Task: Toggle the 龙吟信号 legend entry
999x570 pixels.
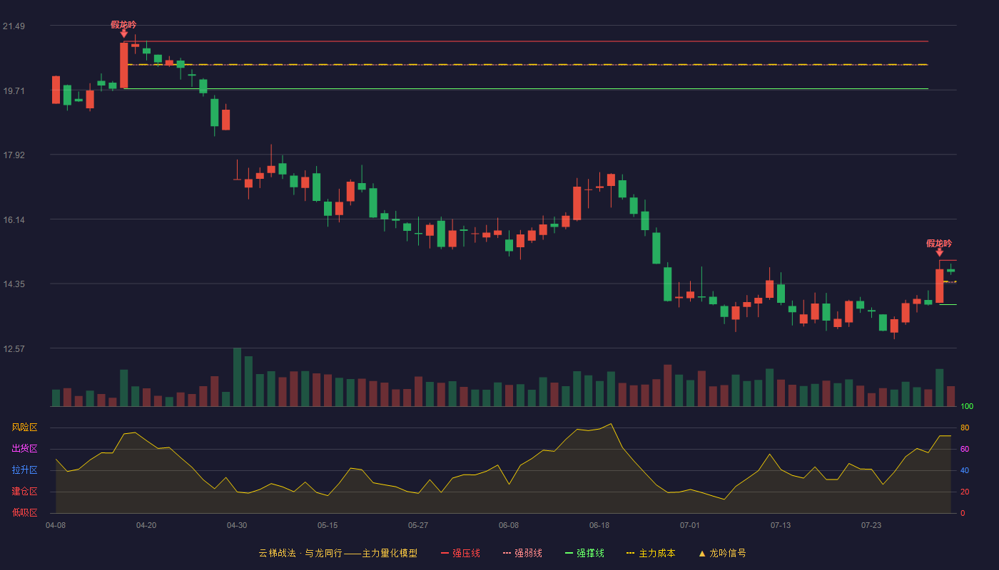Action: click(x=722, y=553)
